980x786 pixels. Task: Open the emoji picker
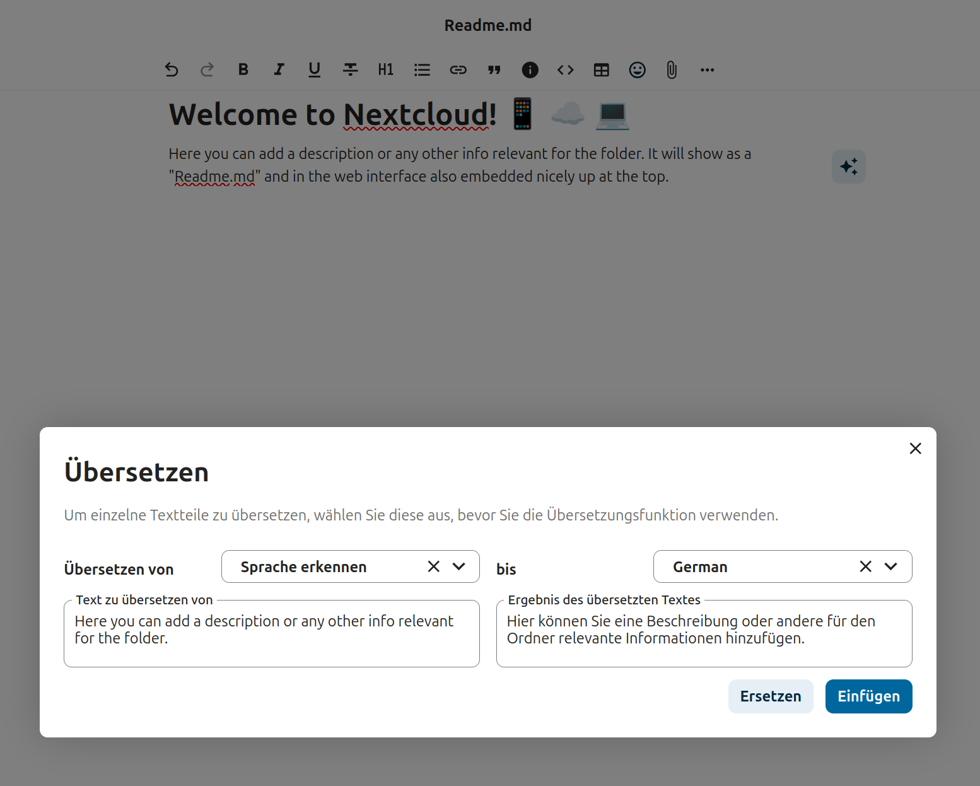tap(638, 70)
